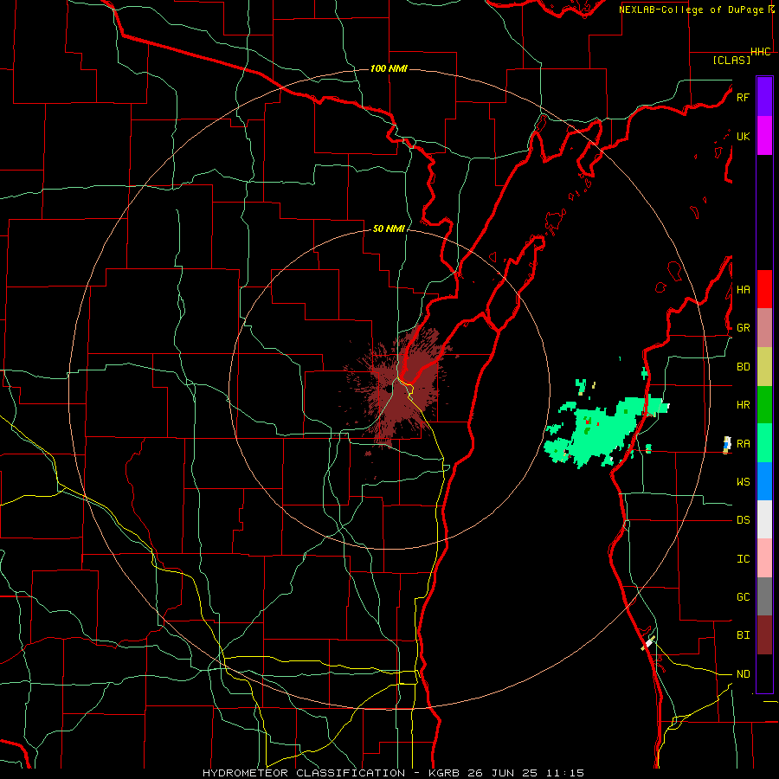This screenshot has width=779, height=779.
Task: Click the UK legend label
Action: [x=743, y=136]
